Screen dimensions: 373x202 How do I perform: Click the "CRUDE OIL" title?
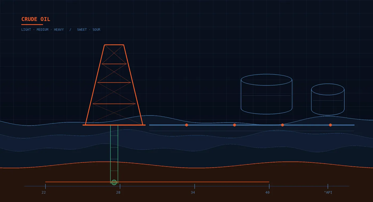36,19
